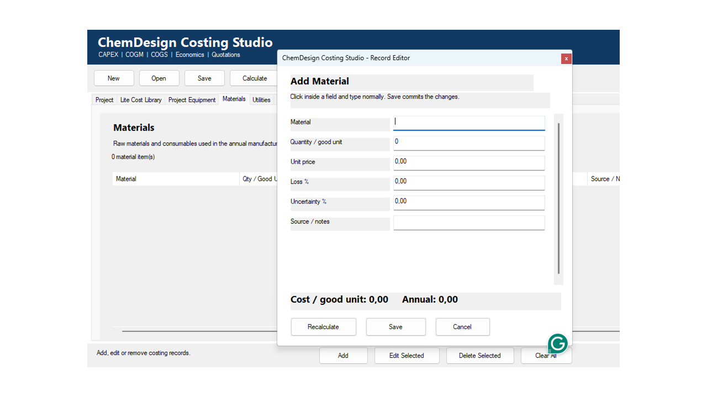Click the Add button below the materials table
The width and height of the screenshot is (707, 397).
coord(344,356)
